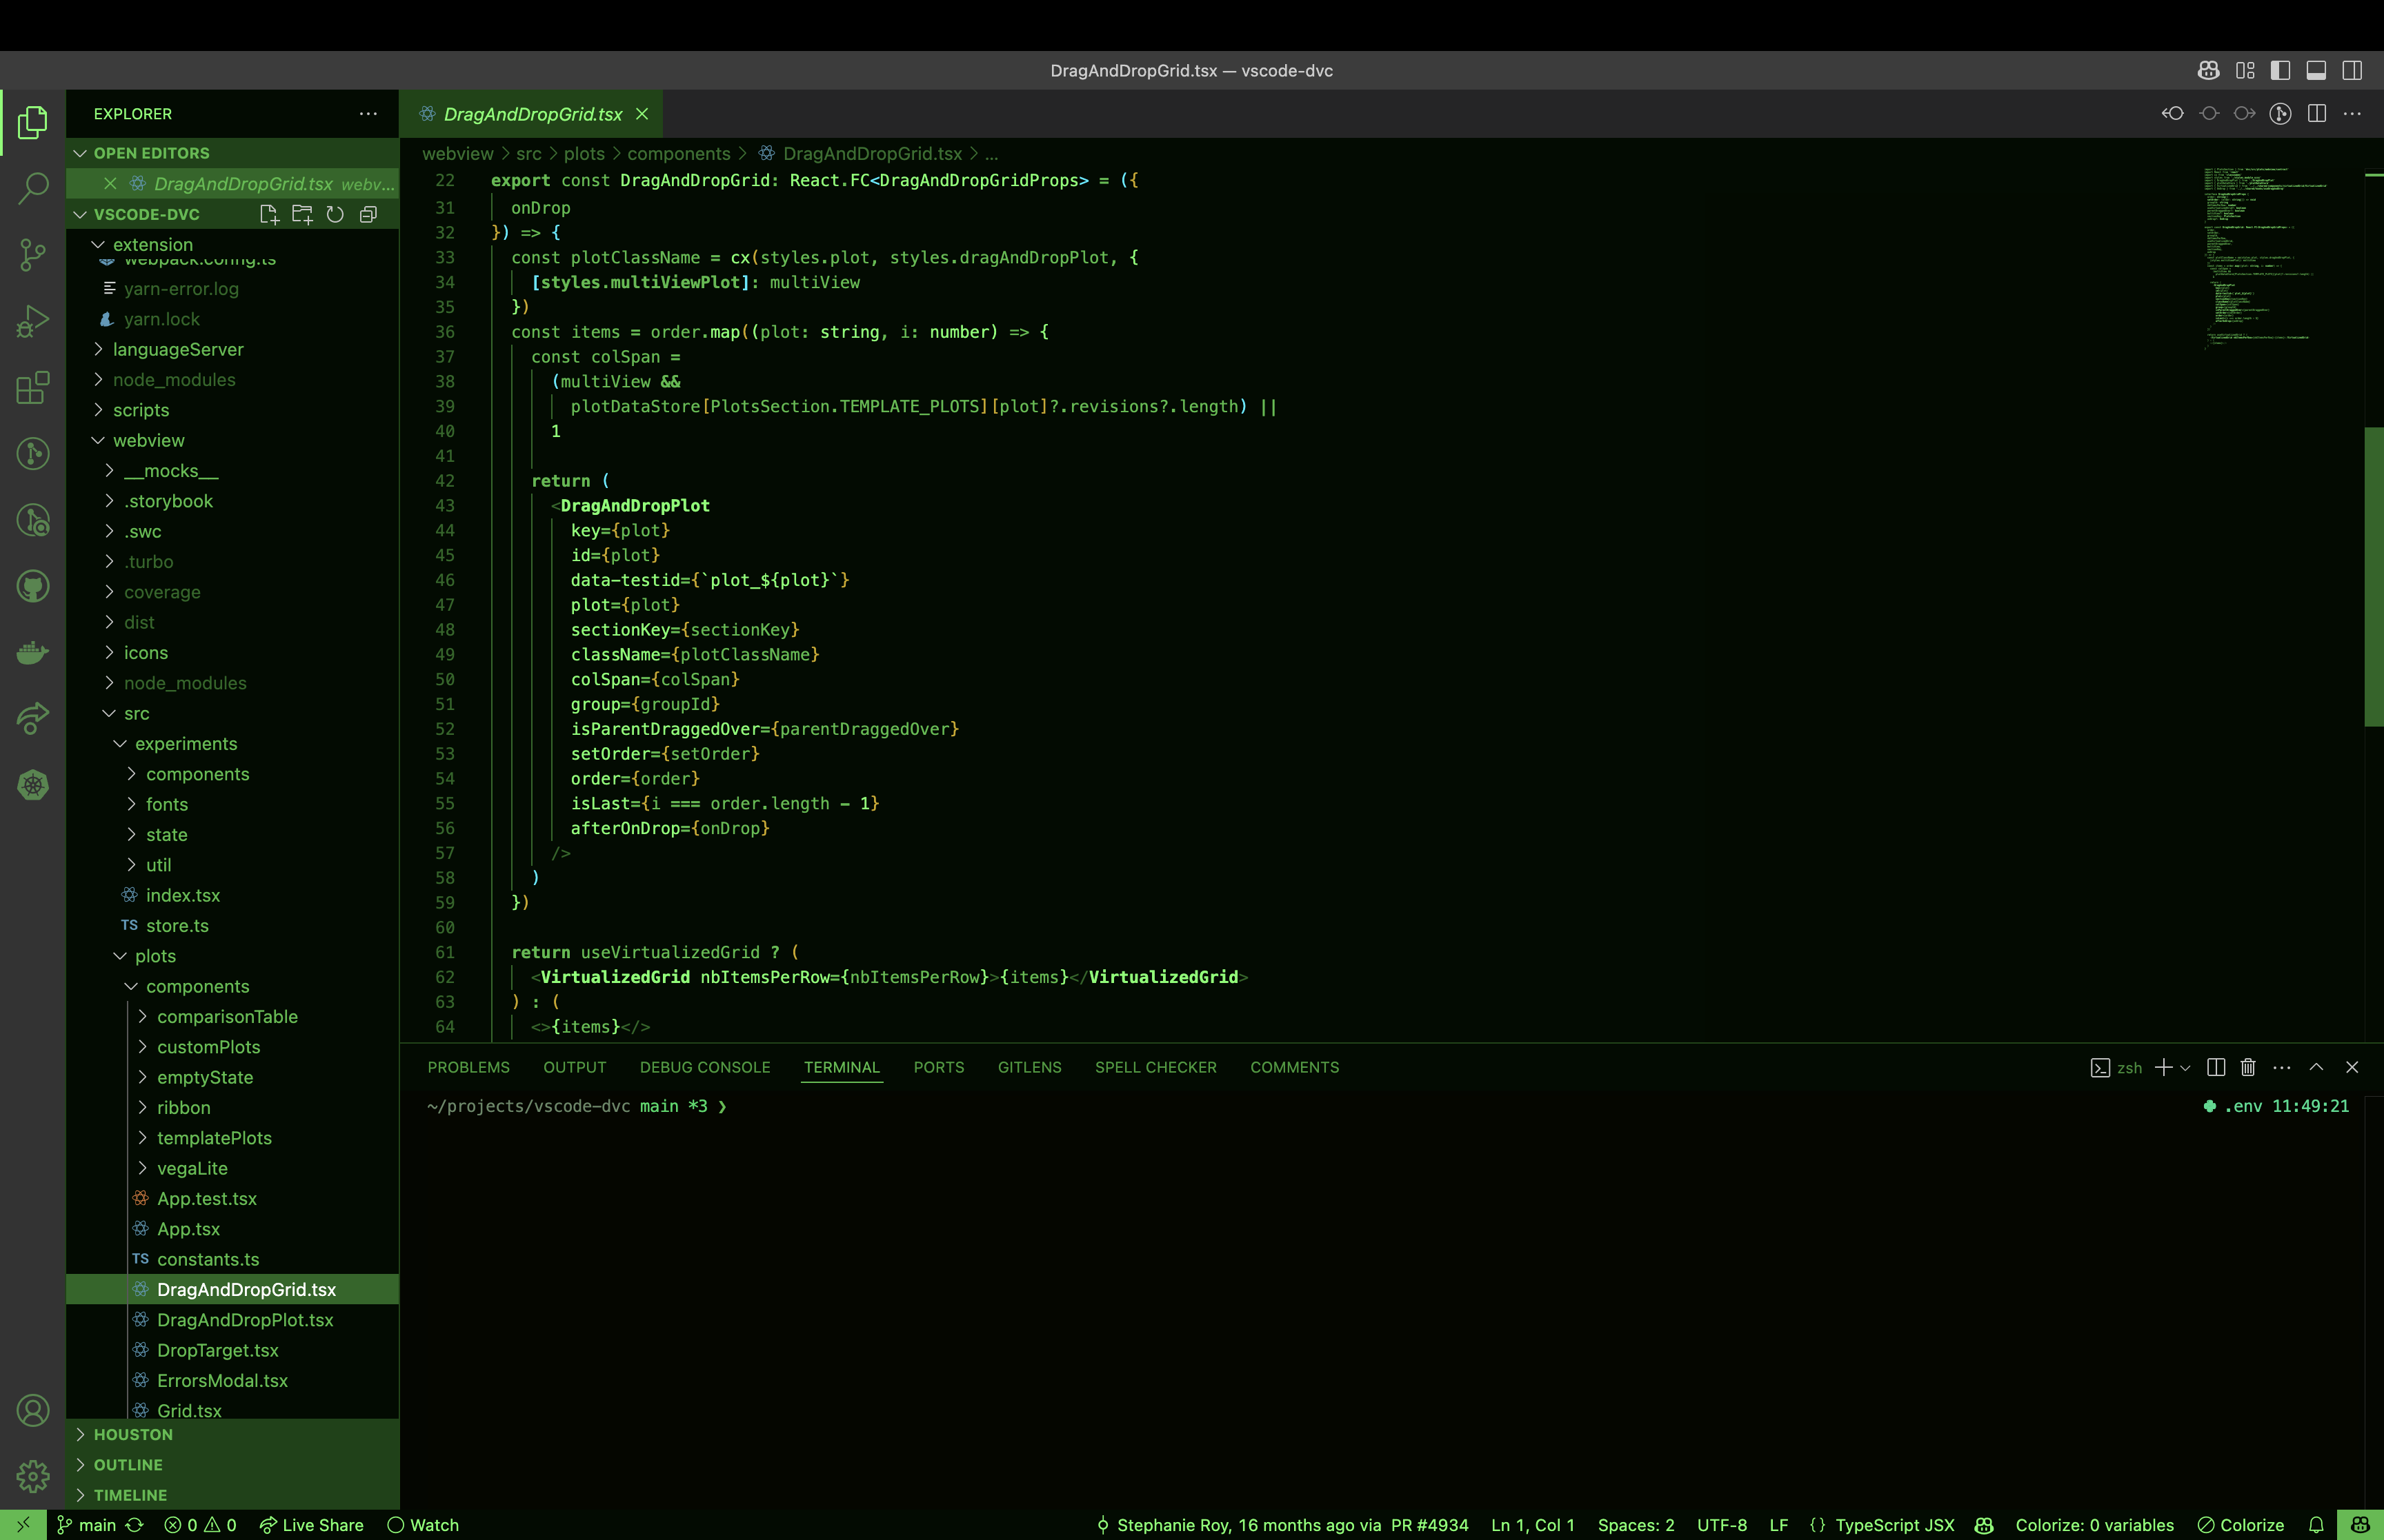The image size is (2384, 1540).
Task: Switch to the PROBLEMS panel tab
Action: point(468,1067)
